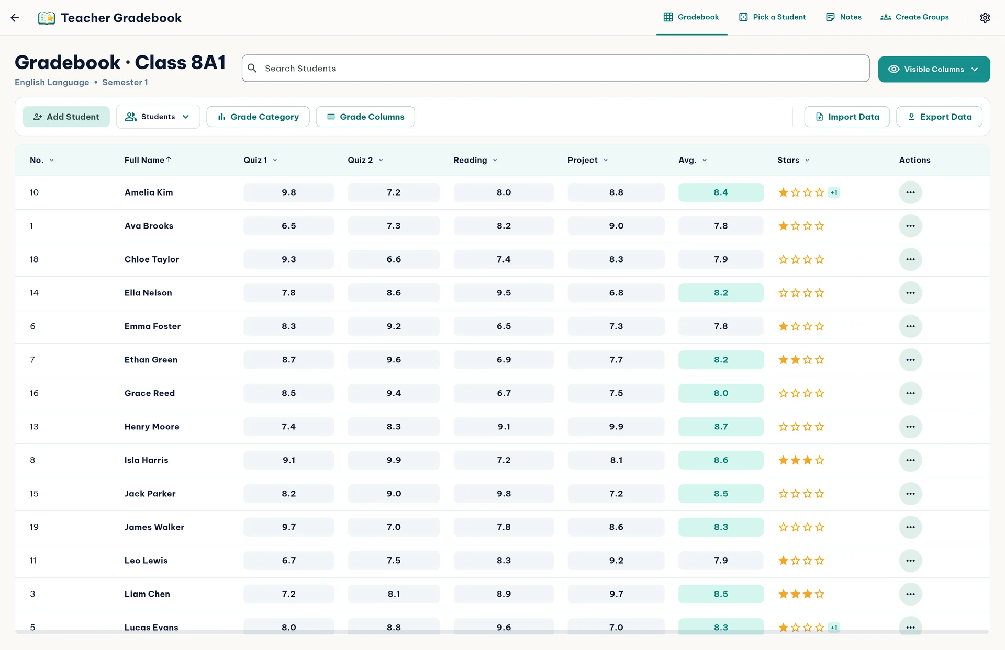The height and width of the screenshot is (650, 1005).
Task: Go to the Notes tab
Action: (x=843, y=17)
